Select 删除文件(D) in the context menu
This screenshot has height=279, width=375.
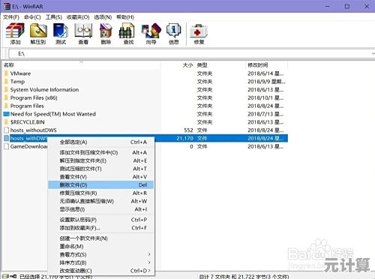pyautogui.click(x=101, y=185)
